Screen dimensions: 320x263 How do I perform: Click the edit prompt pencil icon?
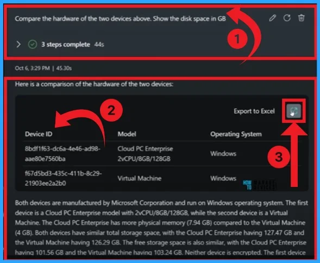(x=272, y=18)
